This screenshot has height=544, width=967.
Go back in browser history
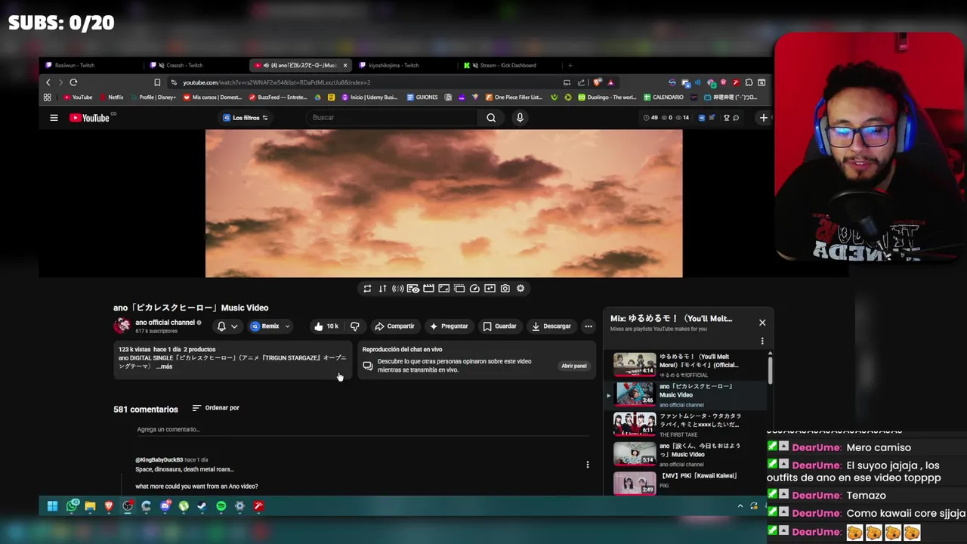48,82
